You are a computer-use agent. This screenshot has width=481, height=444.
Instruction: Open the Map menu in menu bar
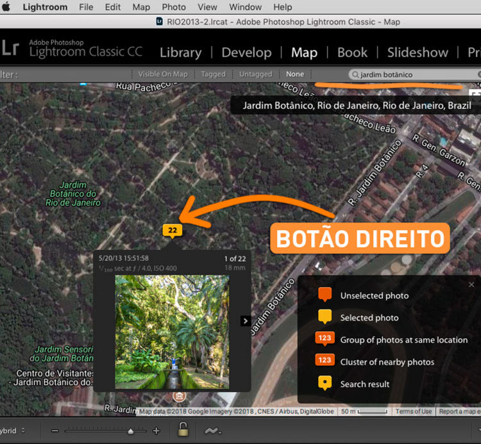[x=141, y=7]
